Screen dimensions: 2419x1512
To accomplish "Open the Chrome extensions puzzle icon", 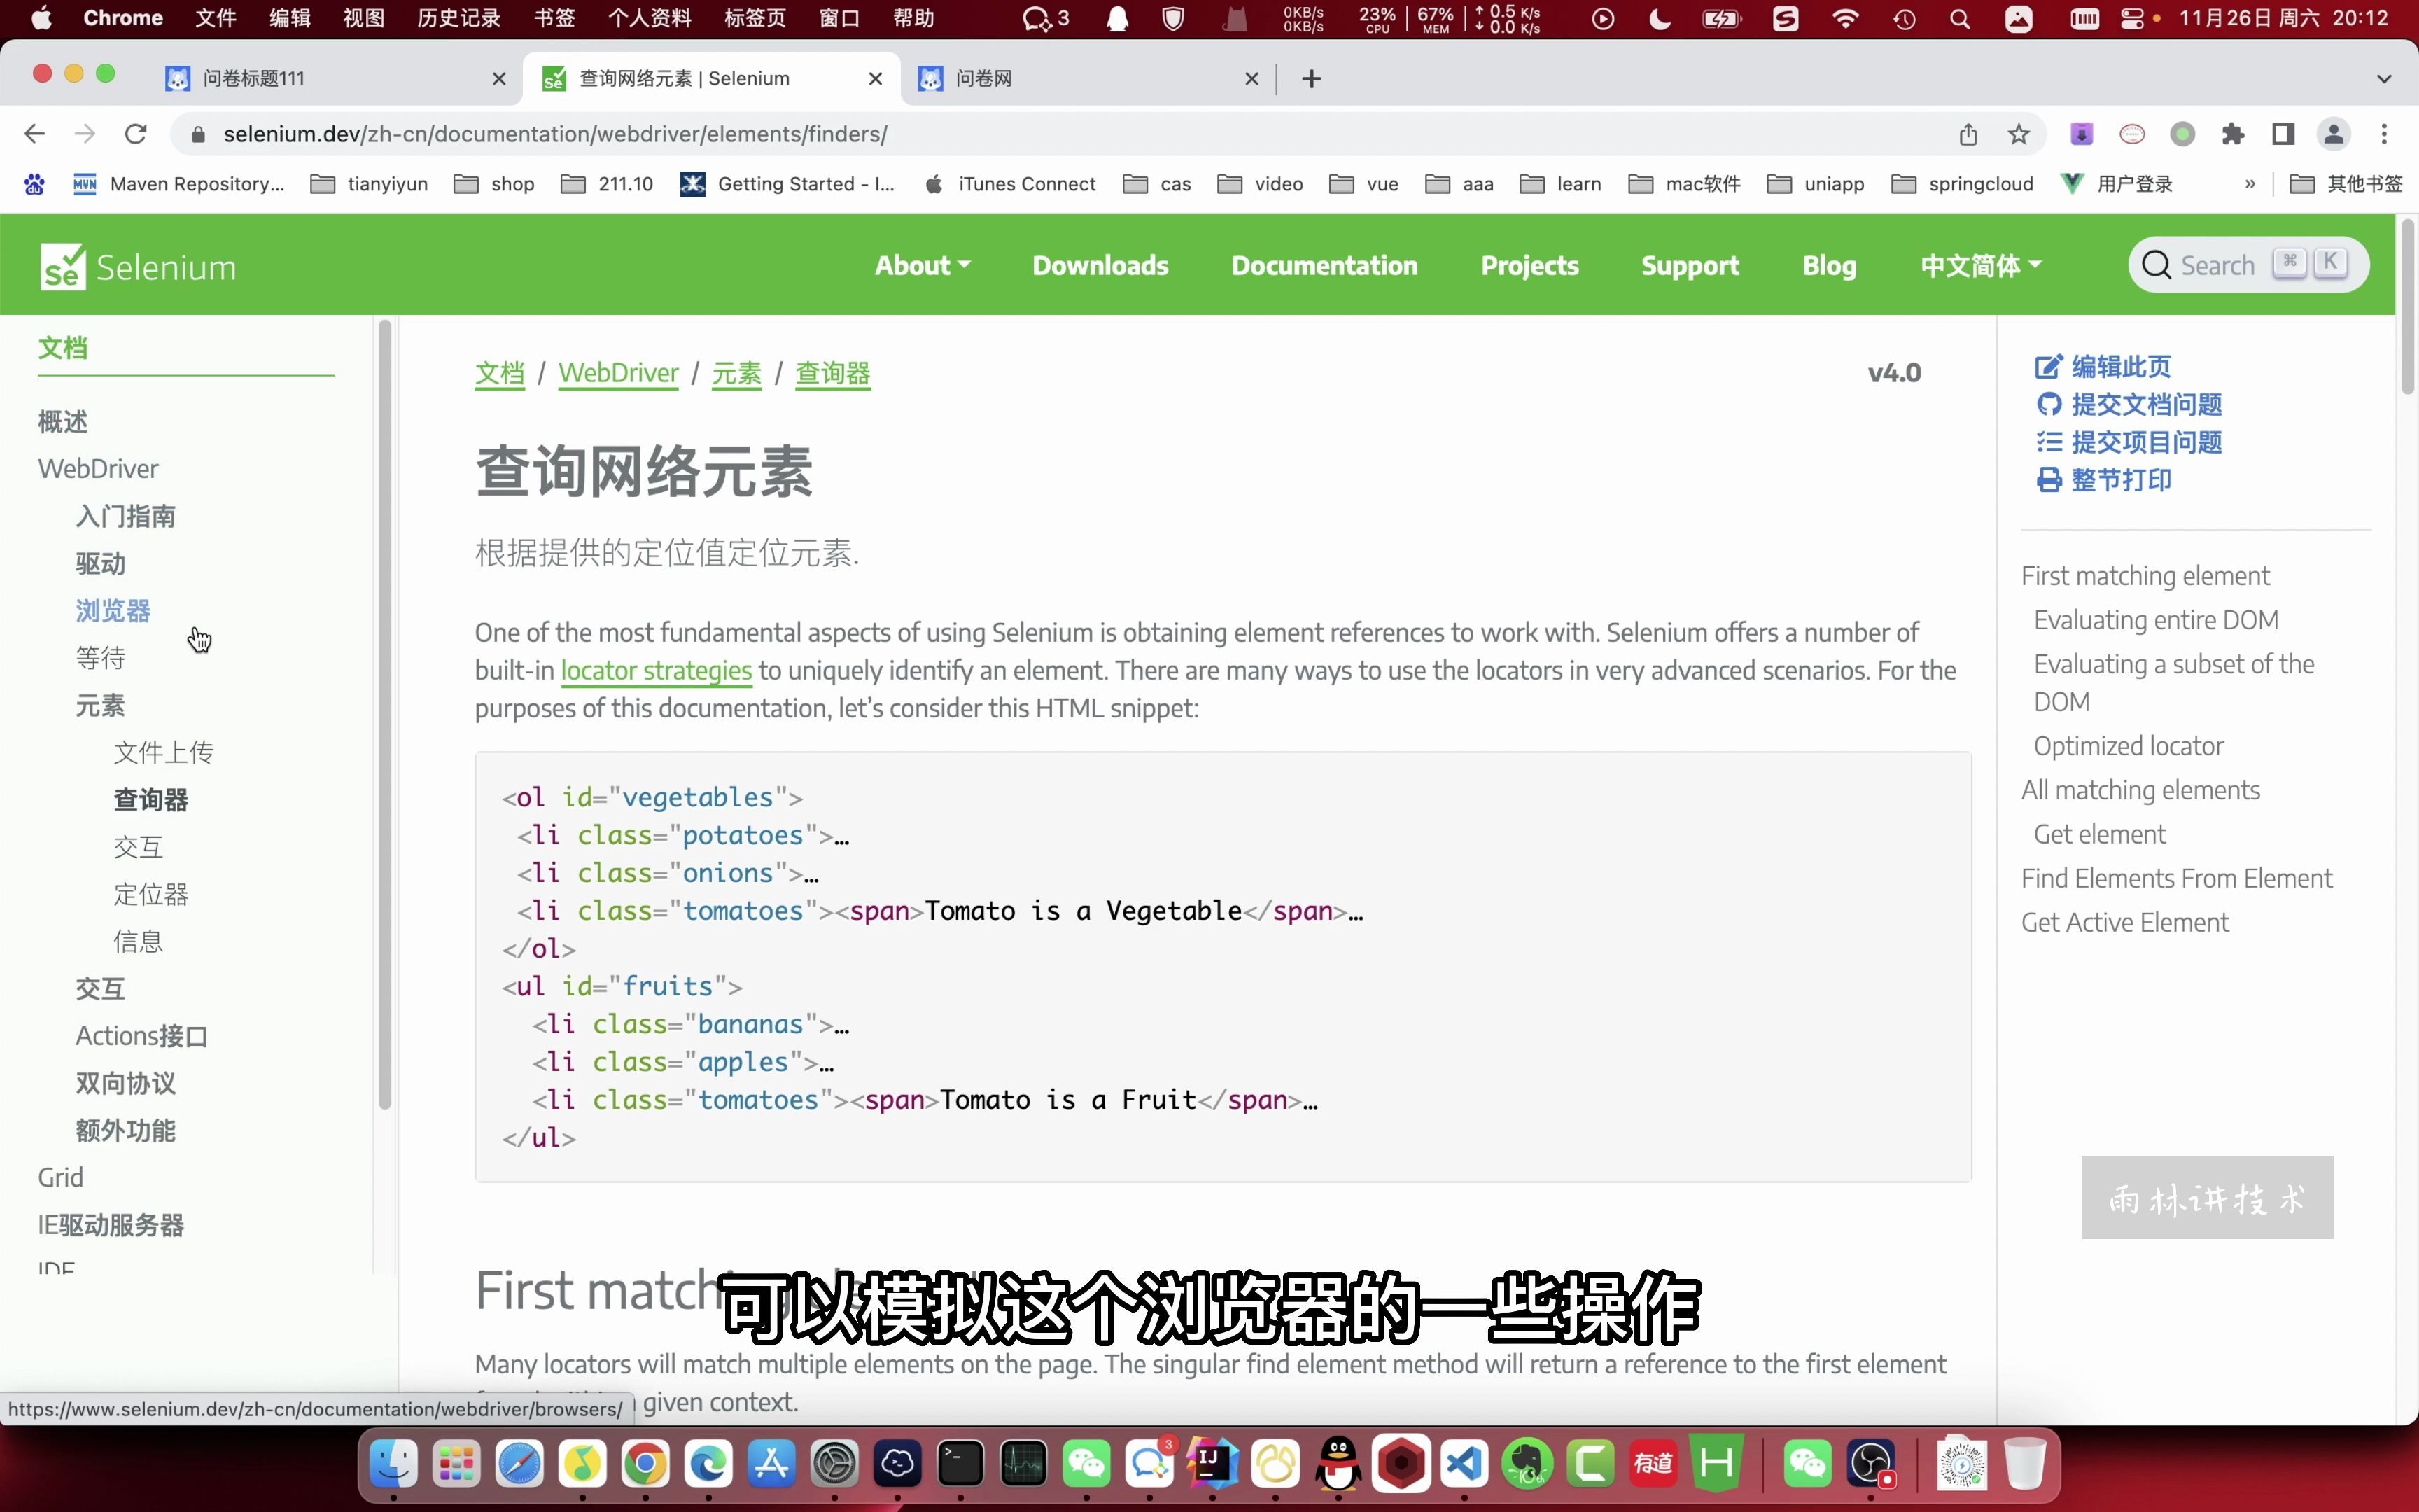I will (x=2232, y=134).
